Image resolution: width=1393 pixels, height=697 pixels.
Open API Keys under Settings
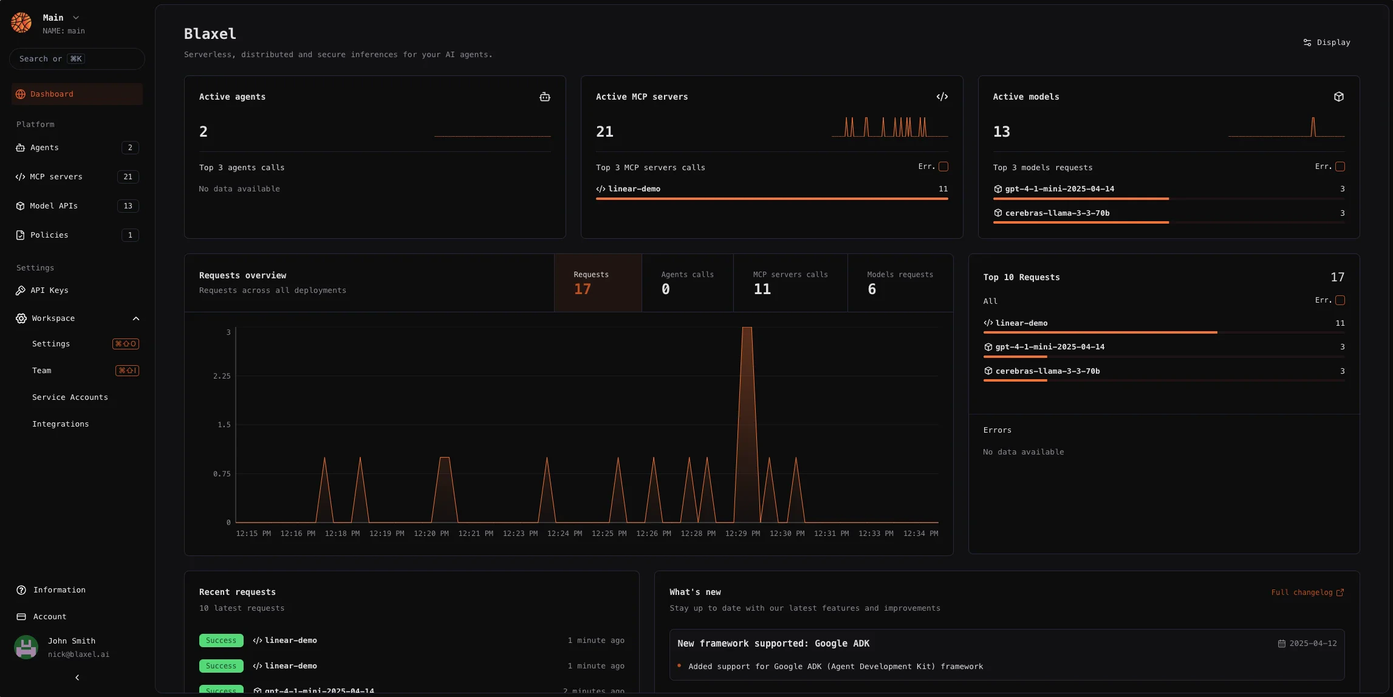click(x=49, y=290)
